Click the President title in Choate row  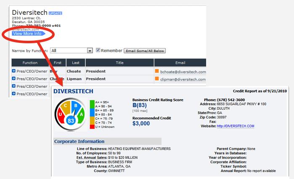(x=95, y=71)
